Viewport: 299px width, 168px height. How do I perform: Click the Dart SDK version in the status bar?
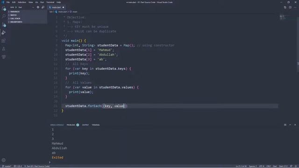283,166
